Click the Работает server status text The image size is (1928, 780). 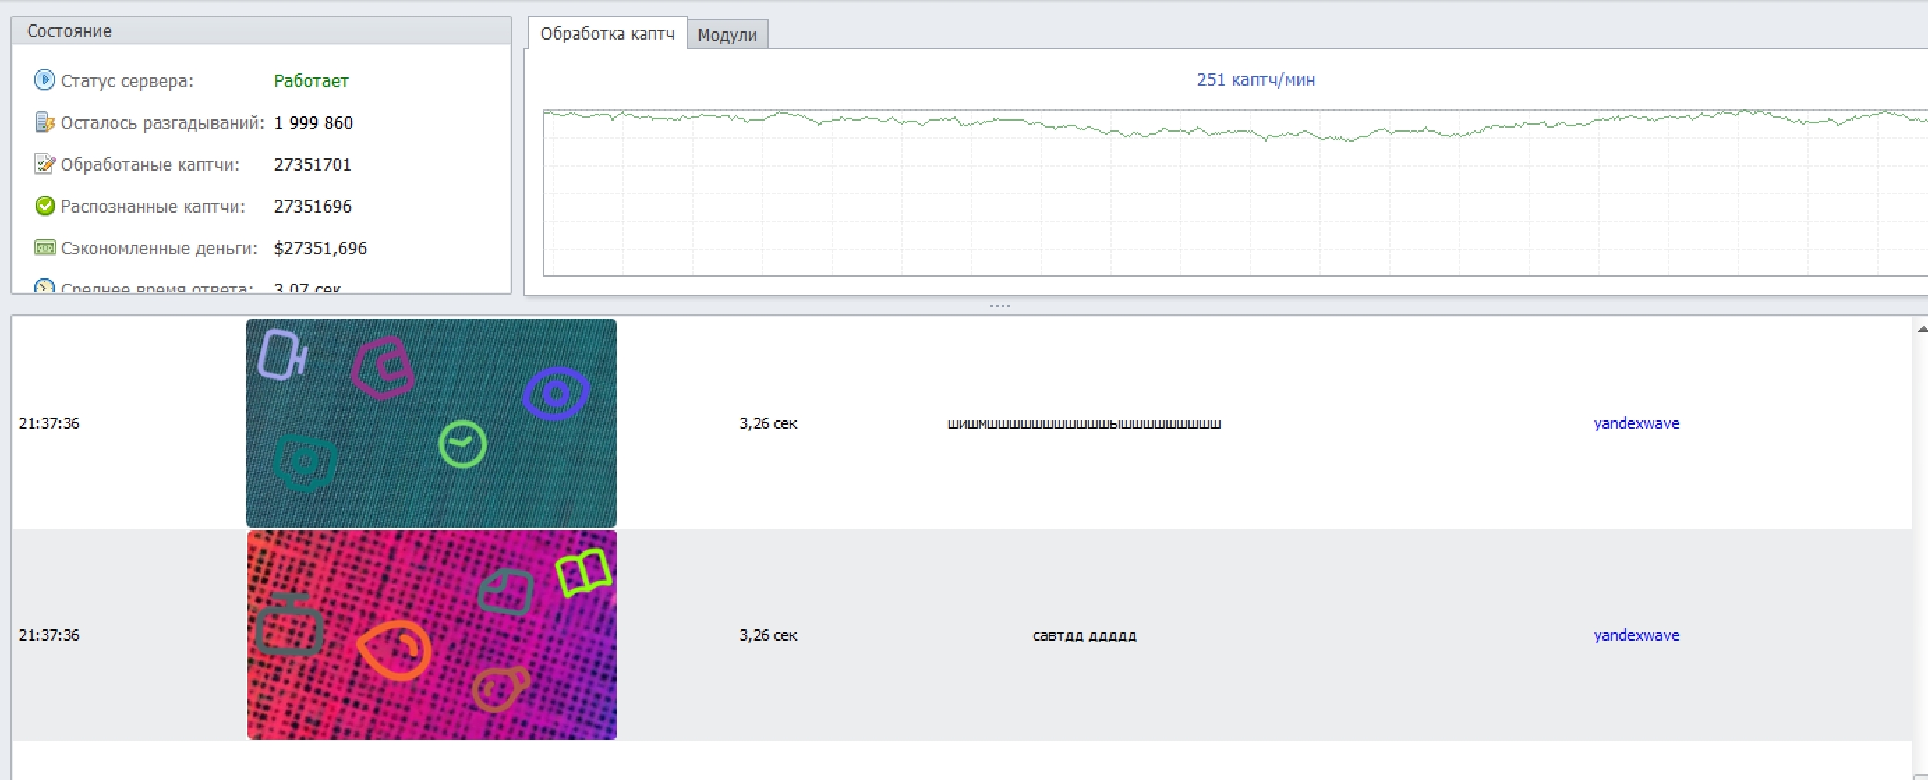[x=311, y=81]
